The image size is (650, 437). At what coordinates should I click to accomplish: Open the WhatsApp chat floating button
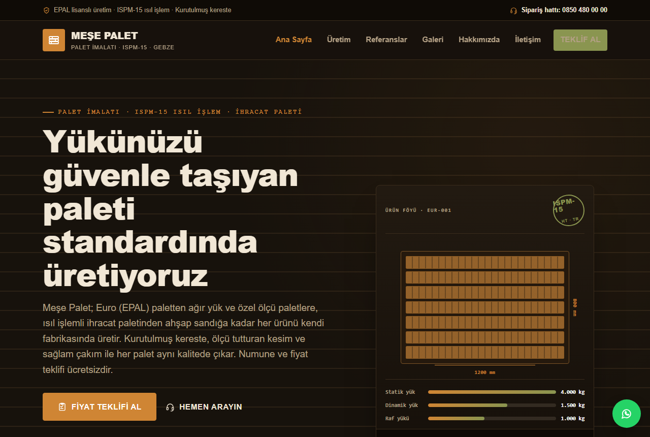627,414
